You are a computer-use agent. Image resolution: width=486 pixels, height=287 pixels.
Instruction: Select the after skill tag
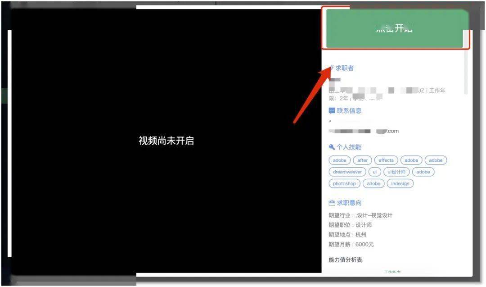(363, 160)
